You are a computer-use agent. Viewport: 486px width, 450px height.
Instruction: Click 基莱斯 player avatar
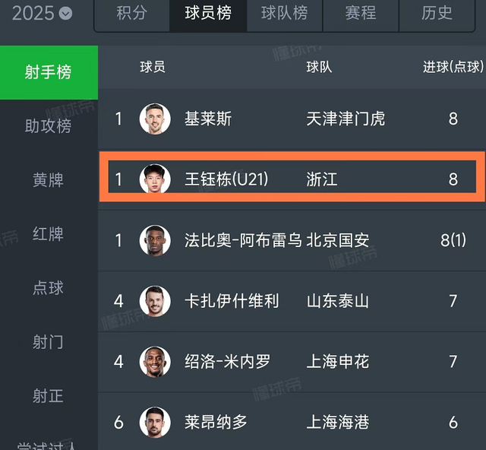coord(155,119)
